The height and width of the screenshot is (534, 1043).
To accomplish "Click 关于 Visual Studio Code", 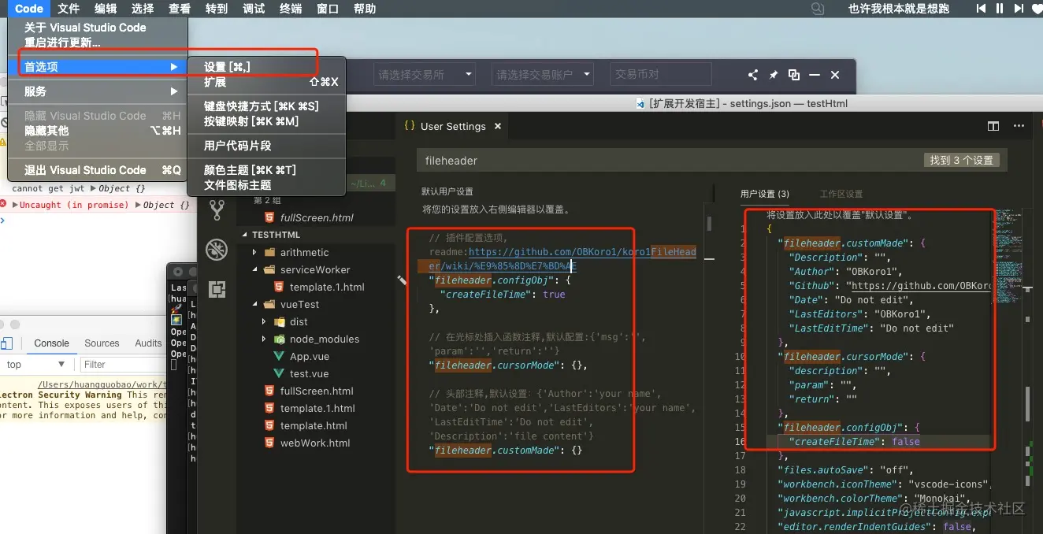I will 98,28.
